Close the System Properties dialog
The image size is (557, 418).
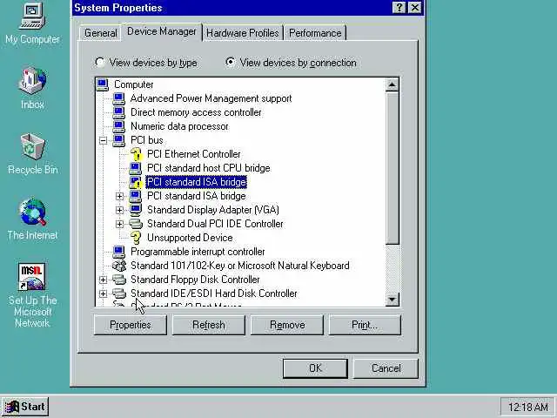pos(414,8)
